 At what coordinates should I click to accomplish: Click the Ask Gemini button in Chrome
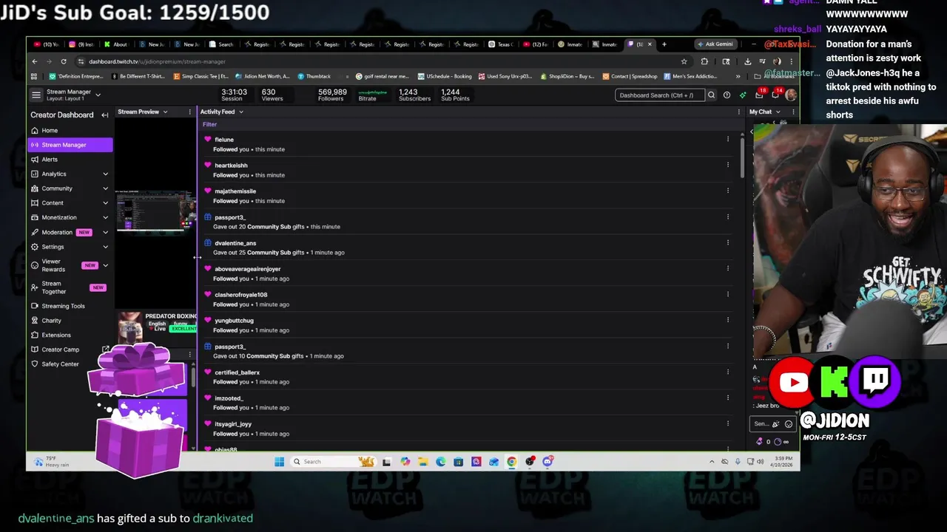click(x=715, y=44)
